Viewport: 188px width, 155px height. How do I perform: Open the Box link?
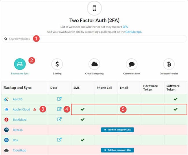tap(15, 140)
